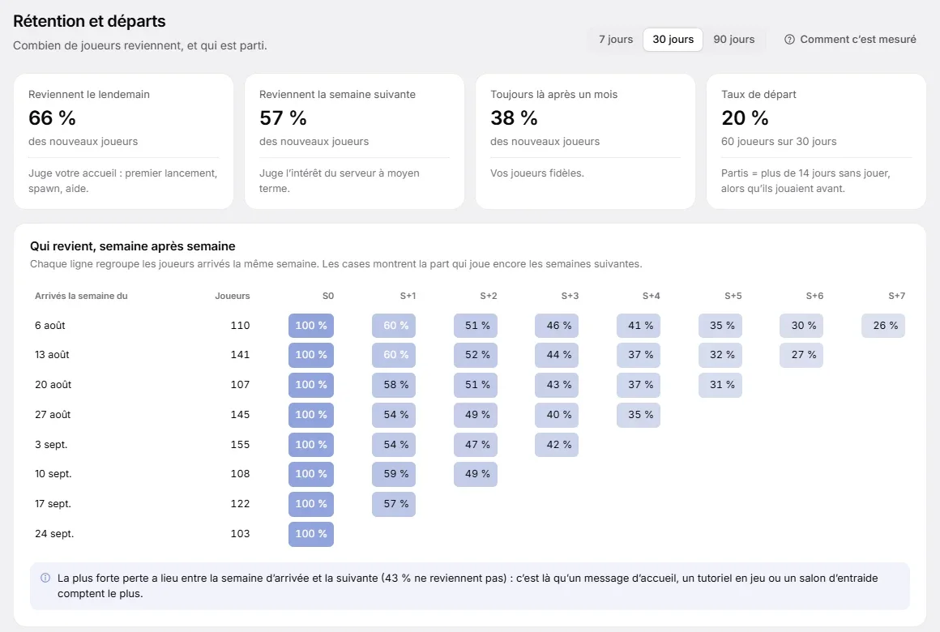Click the info icon in the bottom note
This screenshot has width=940, height=632.
click(x=45, y=578)
